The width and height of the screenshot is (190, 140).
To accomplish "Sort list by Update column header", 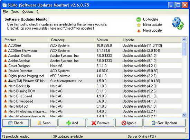I will tap(151, 40).
